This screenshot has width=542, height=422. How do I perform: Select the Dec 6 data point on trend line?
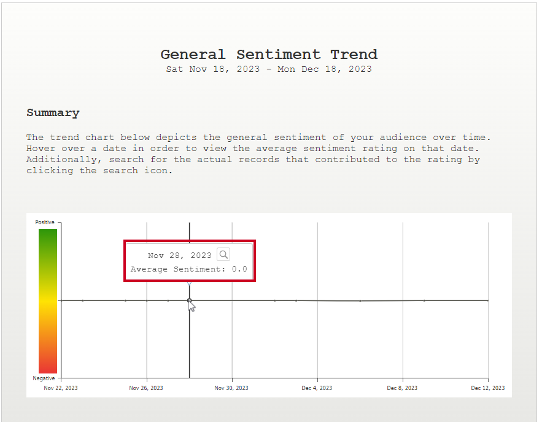[x=360, y=301]
